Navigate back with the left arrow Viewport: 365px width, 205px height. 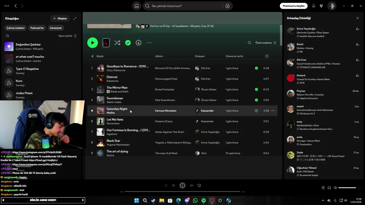point(16,6)
